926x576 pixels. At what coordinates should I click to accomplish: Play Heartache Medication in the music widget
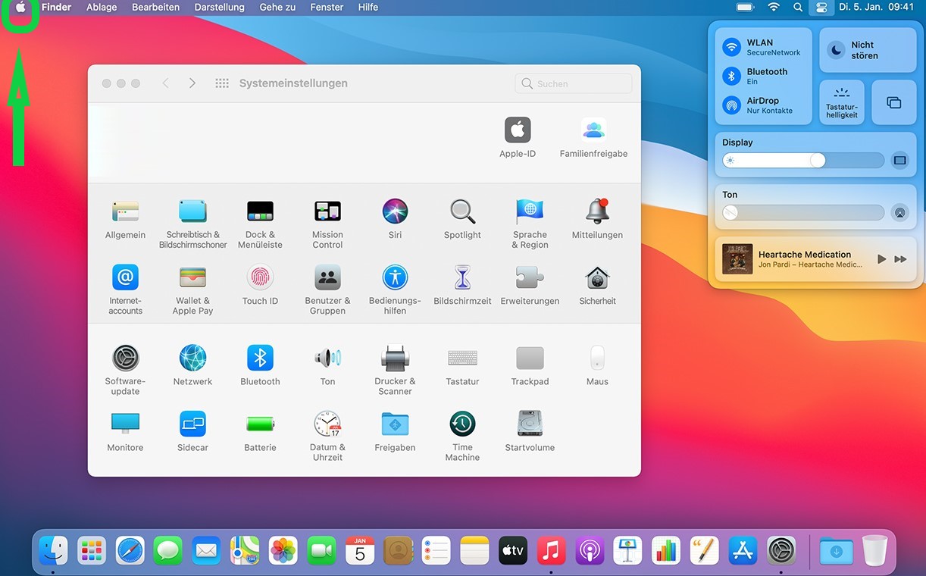click(x=881, y=258)
